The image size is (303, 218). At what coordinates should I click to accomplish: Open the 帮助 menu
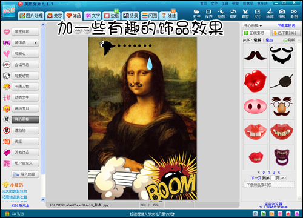(235, 4)
